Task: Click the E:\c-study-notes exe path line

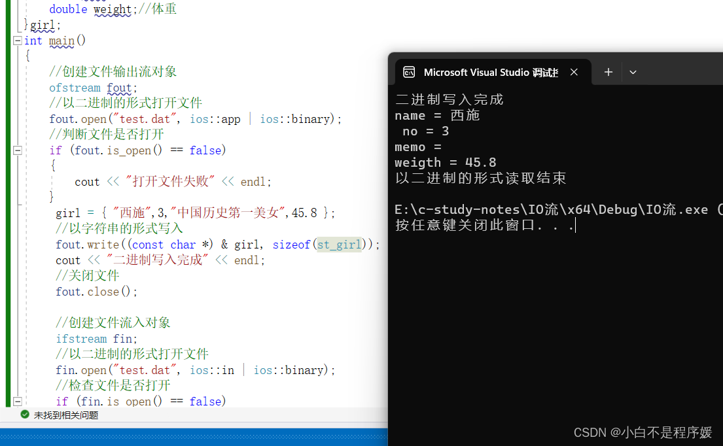Action: [558, 210]
